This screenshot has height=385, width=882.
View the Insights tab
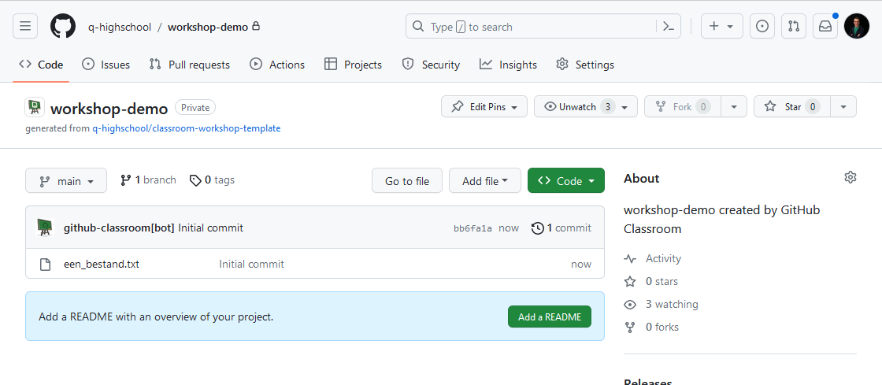tap(509, 65)
